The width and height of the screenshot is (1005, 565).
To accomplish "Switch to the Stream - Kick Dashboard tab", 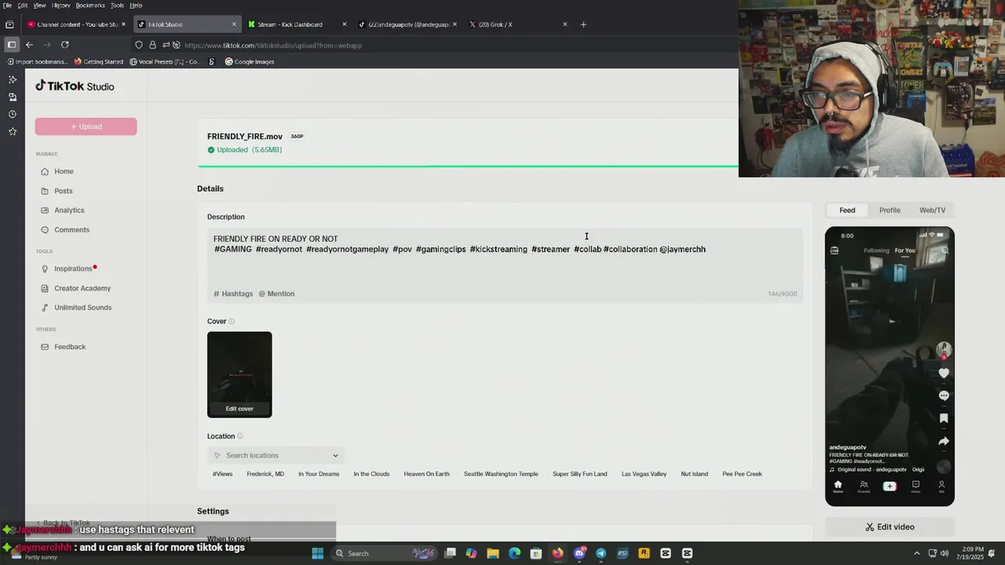I will tap(296, 24).
